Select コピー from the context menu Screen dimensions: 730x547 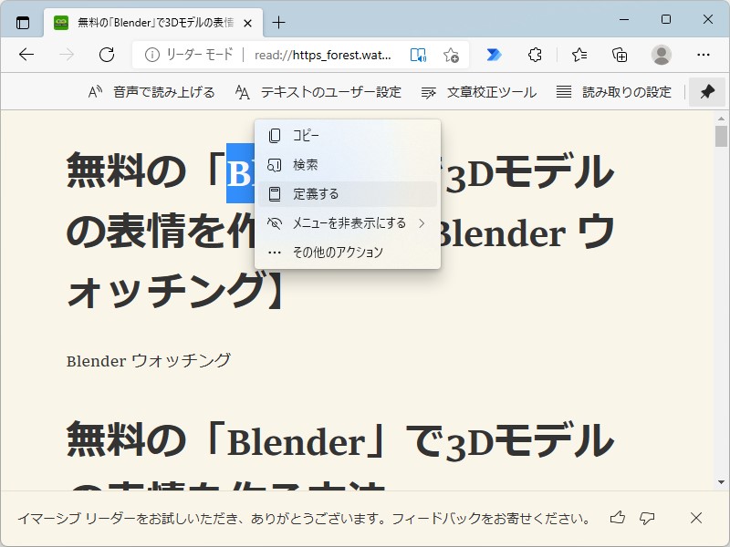(304, 135)
